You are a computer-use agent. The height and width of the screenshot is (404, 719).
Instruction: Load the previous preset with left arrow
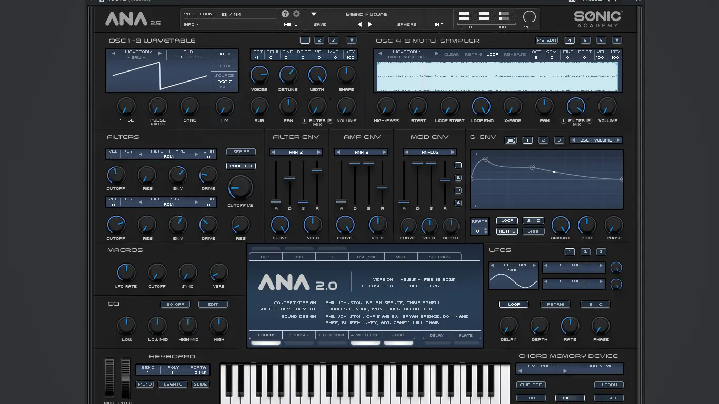point(360,24)
